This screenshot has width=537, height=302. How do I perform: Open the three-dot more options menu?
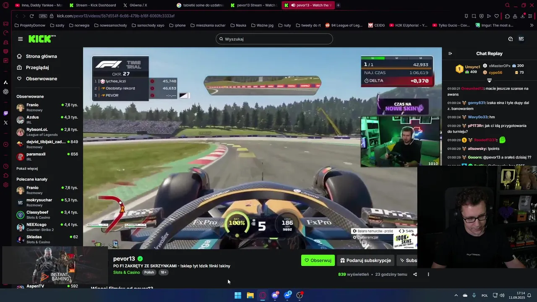click(x=428, y=274)
